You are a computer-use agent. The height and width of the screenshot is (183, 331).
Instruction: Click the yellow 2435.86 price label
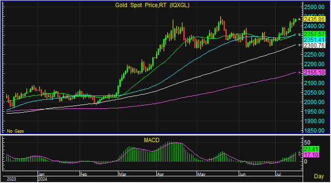point(314,19)
